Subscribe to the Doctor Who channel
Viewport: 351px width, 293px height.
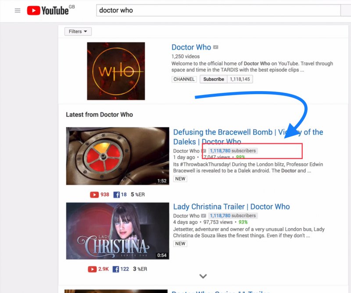[x=214, y=79]
